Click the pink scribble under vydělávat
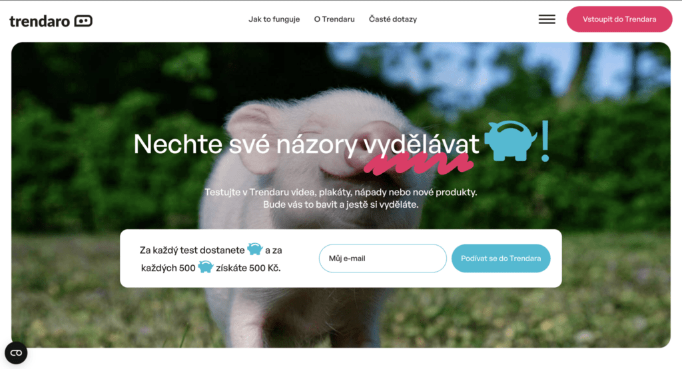Screen dimensions: 682x369 [x=418, y=164]
